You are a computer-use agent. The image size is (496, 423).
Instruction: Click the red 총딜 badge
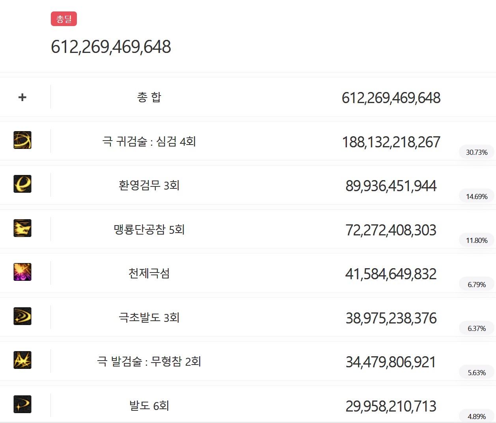pyautogui.click(x=64, y=19)
